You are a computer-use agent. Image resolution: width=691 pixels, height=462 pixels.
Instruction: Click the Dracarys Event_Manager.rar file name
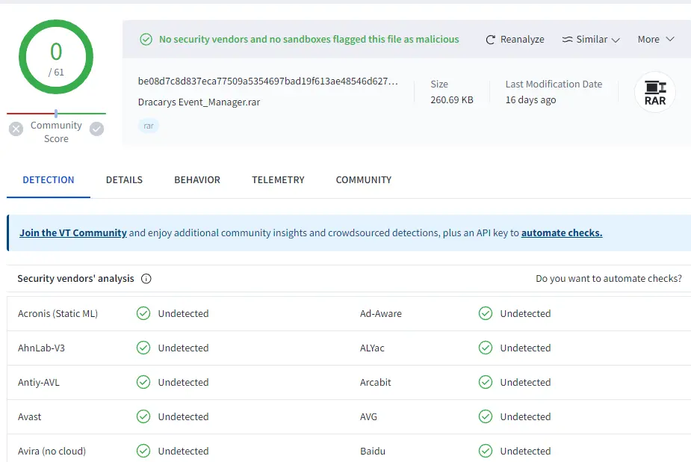[199, 102]
